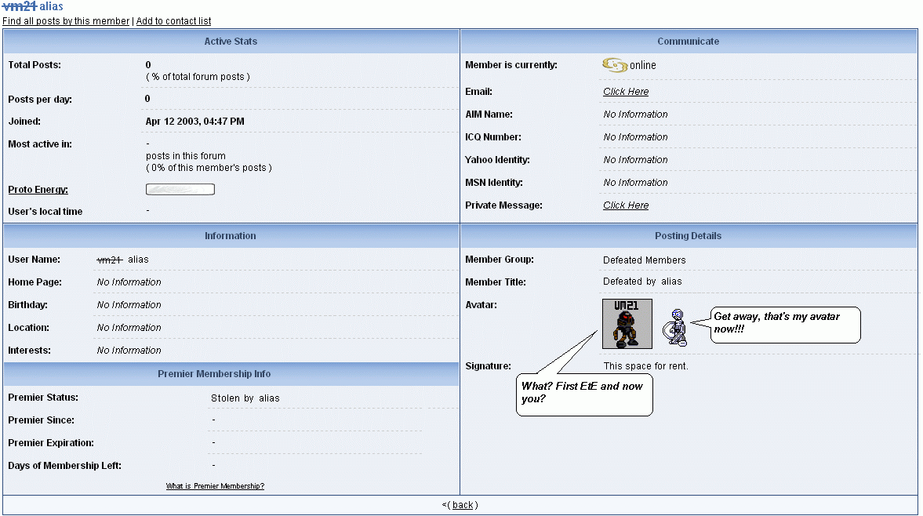Click the Yahoo Identity No Information value
The height and width of the screenshot is (516, 923).
(635, 160)
